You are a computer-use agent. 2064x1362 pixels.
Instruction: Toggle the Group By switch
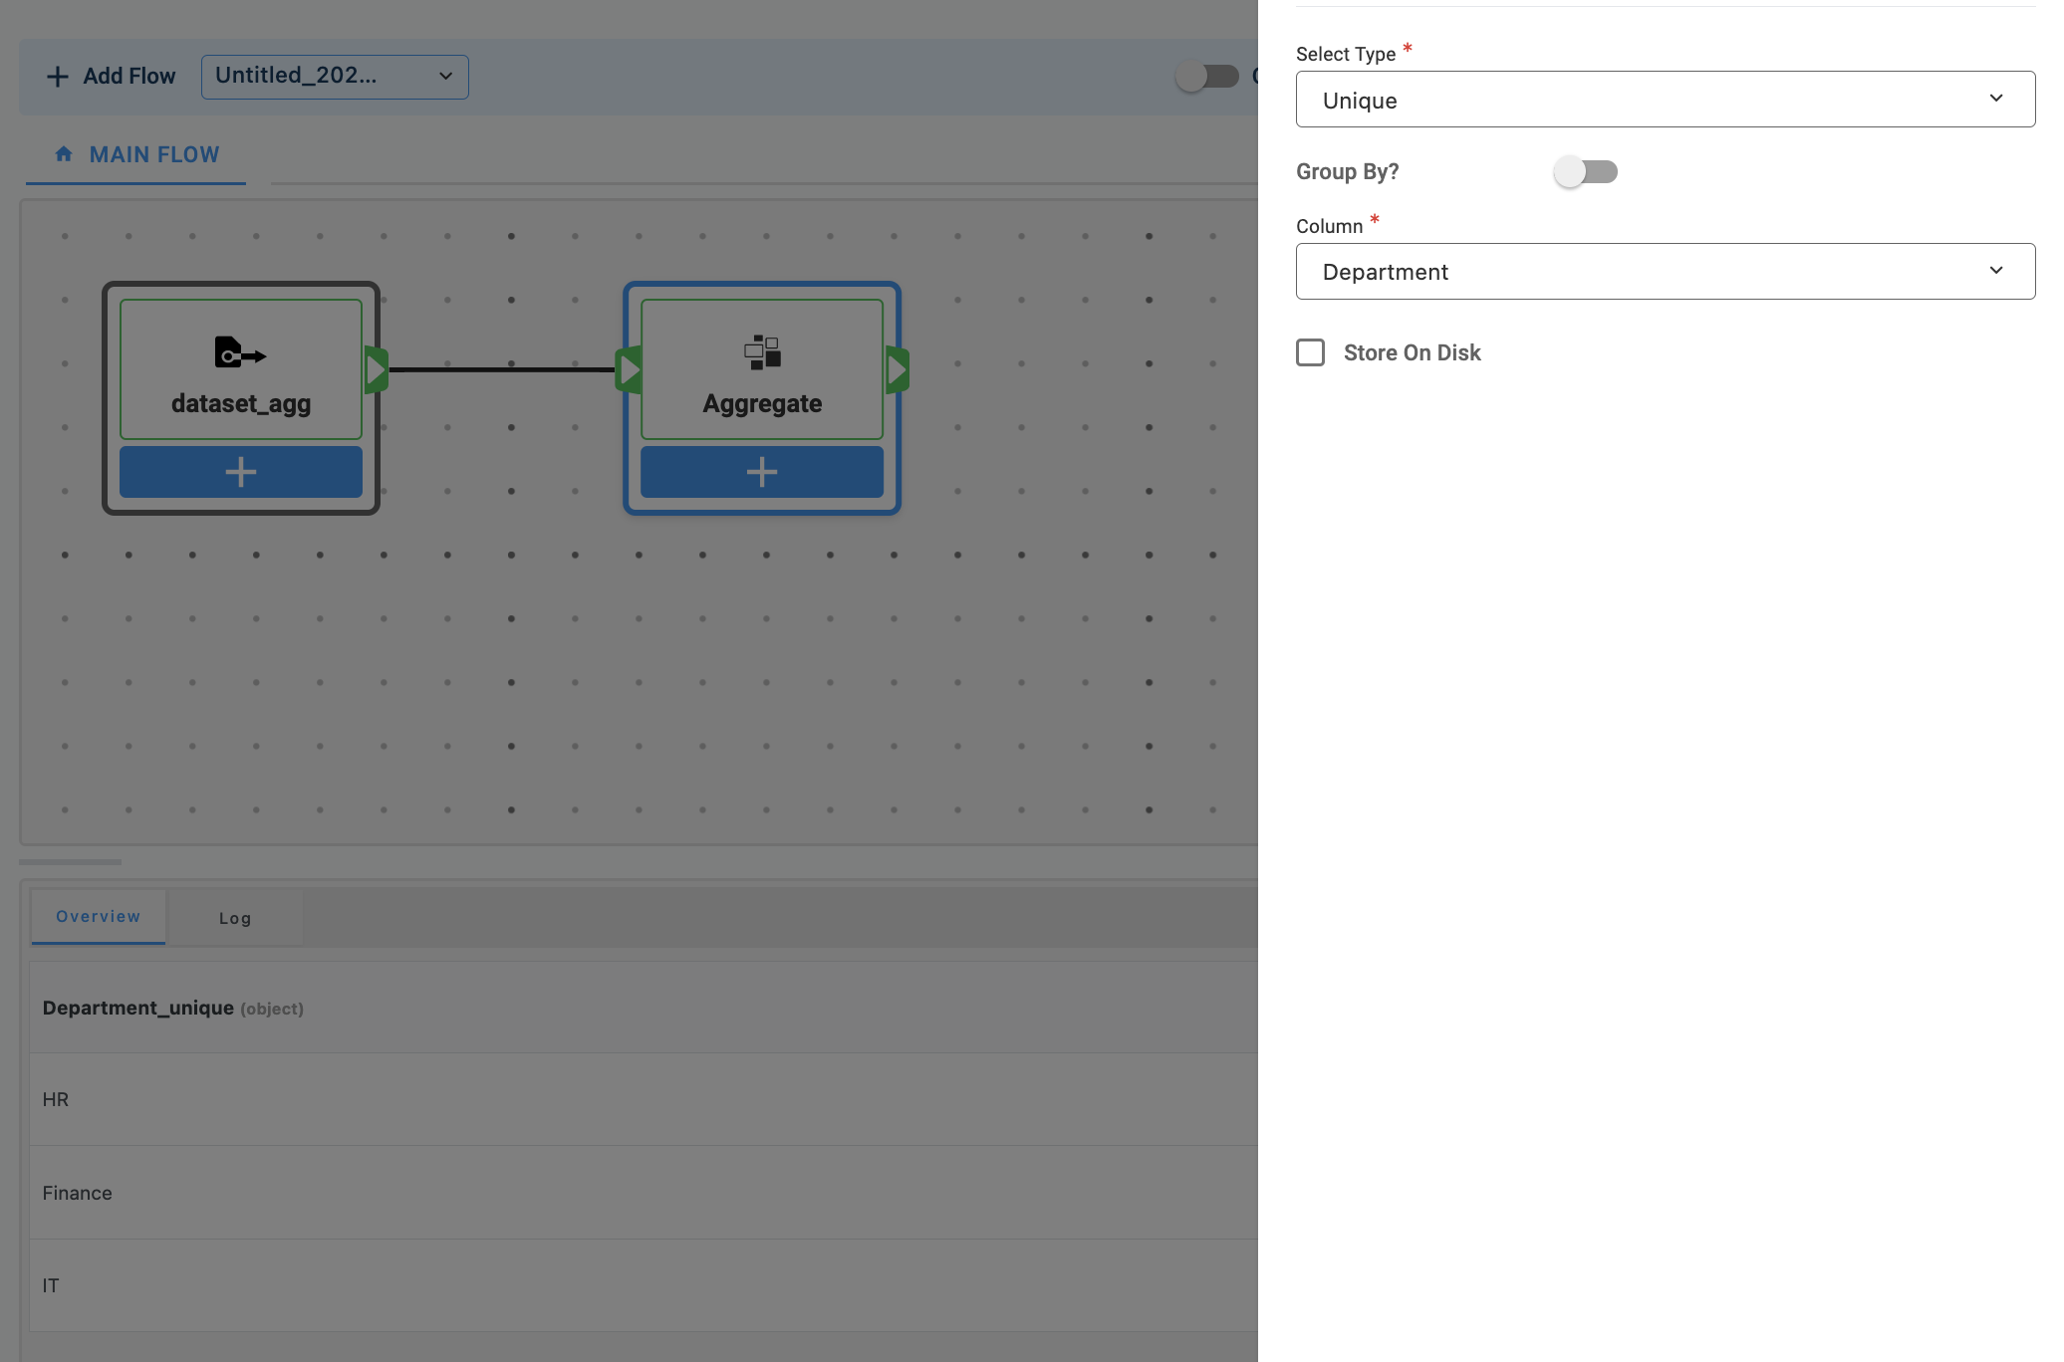[x=1586, y=172]
